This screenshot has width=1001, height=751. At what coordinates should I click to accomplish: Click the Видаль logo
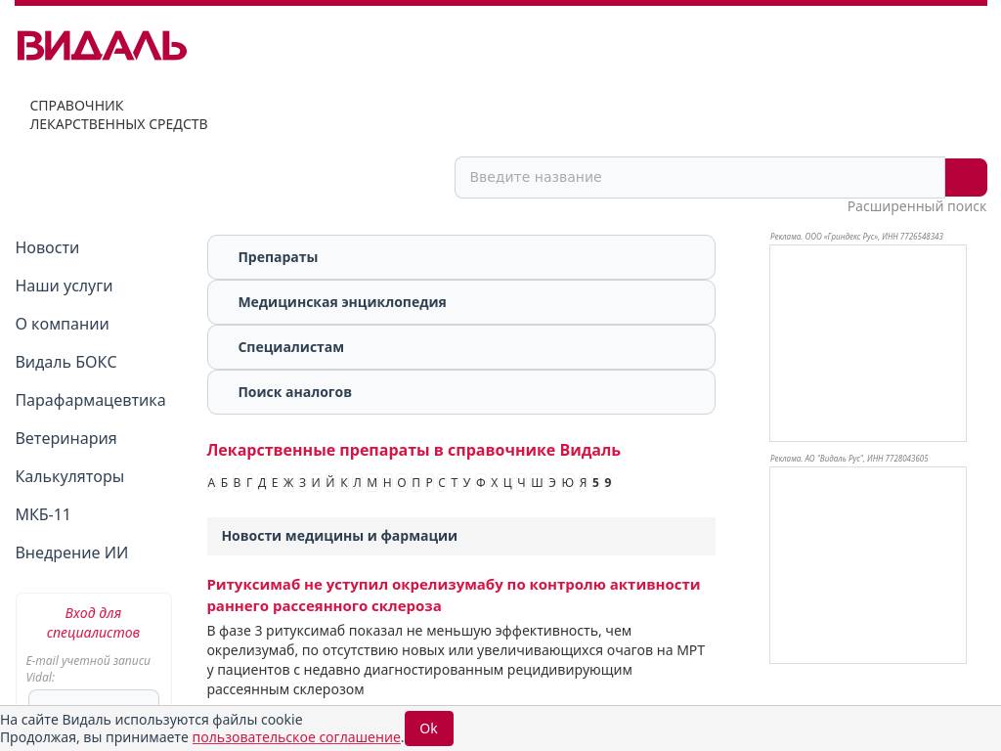pyautogui.click(x=102, y=46)
